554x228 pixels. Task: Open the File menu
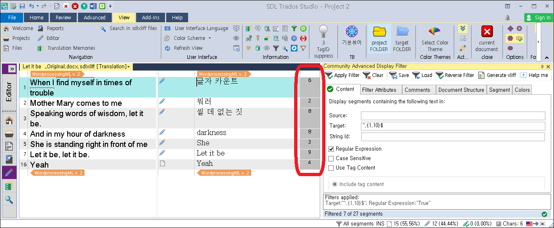pos(12,18)
